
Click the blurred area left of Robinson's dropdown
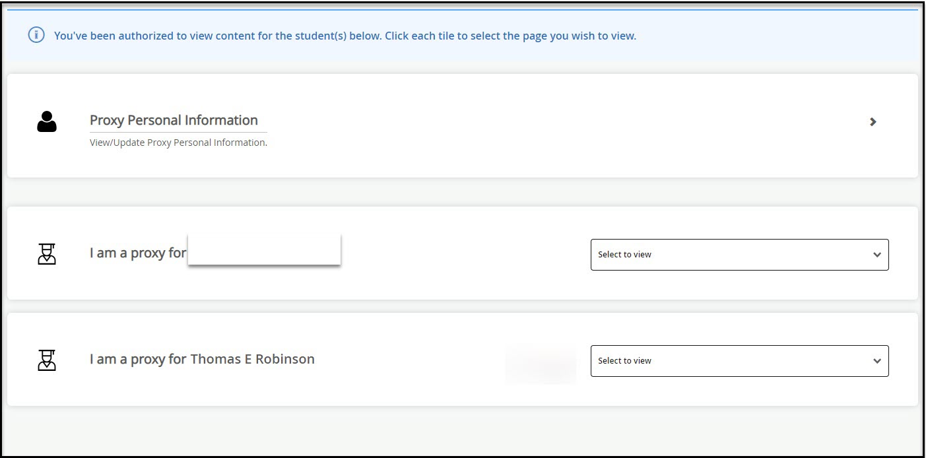click(x=540, y=364)
